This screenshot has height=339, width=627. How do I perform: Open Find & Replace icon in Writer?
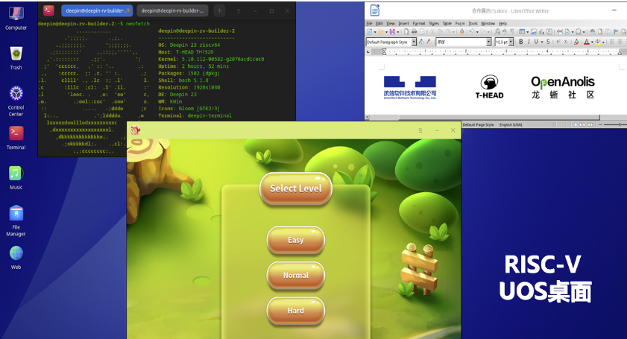click(x=498, y=31)
